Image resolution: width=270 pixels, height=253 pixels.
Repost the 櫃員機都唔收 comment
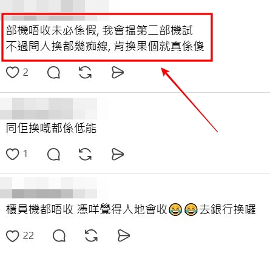point(91,236)
